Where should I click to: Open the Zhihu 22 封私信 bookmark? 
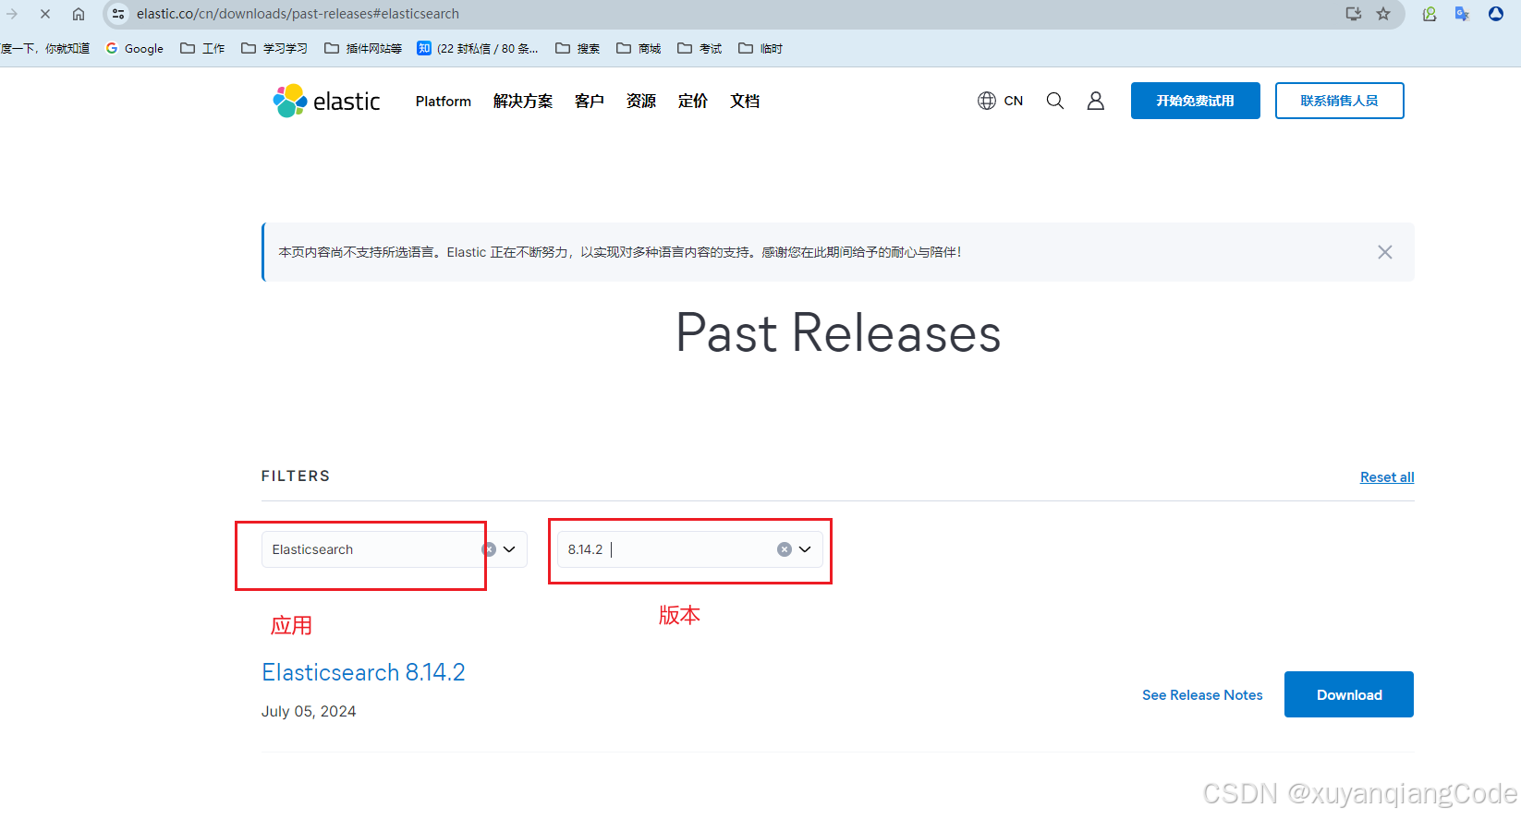coord(478,48)
